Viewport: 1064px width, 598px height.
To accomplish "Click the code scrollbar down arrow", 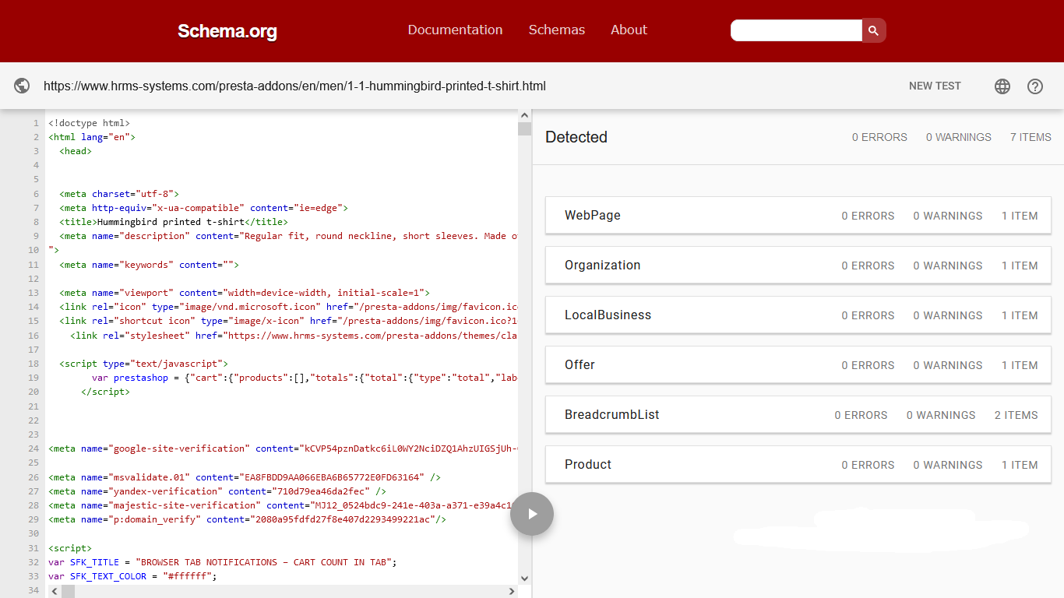I will pos(524,578).
